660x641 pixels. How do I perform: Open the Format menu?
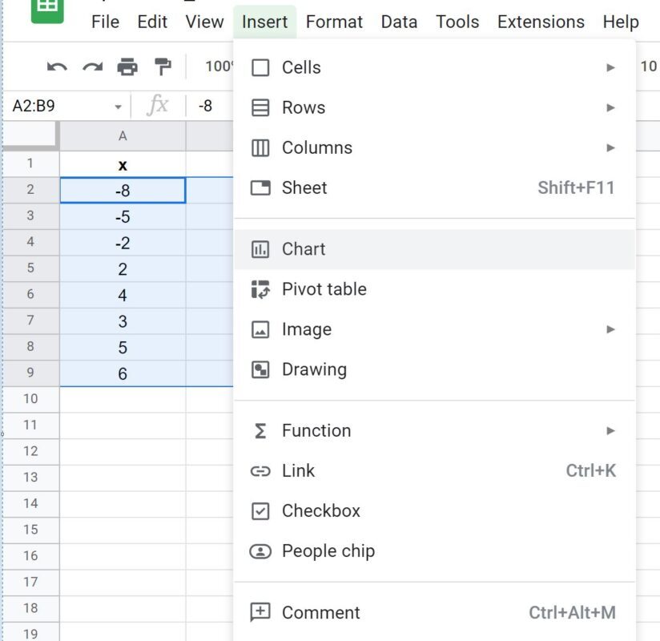pyautogui.click(x=334, y=22)
